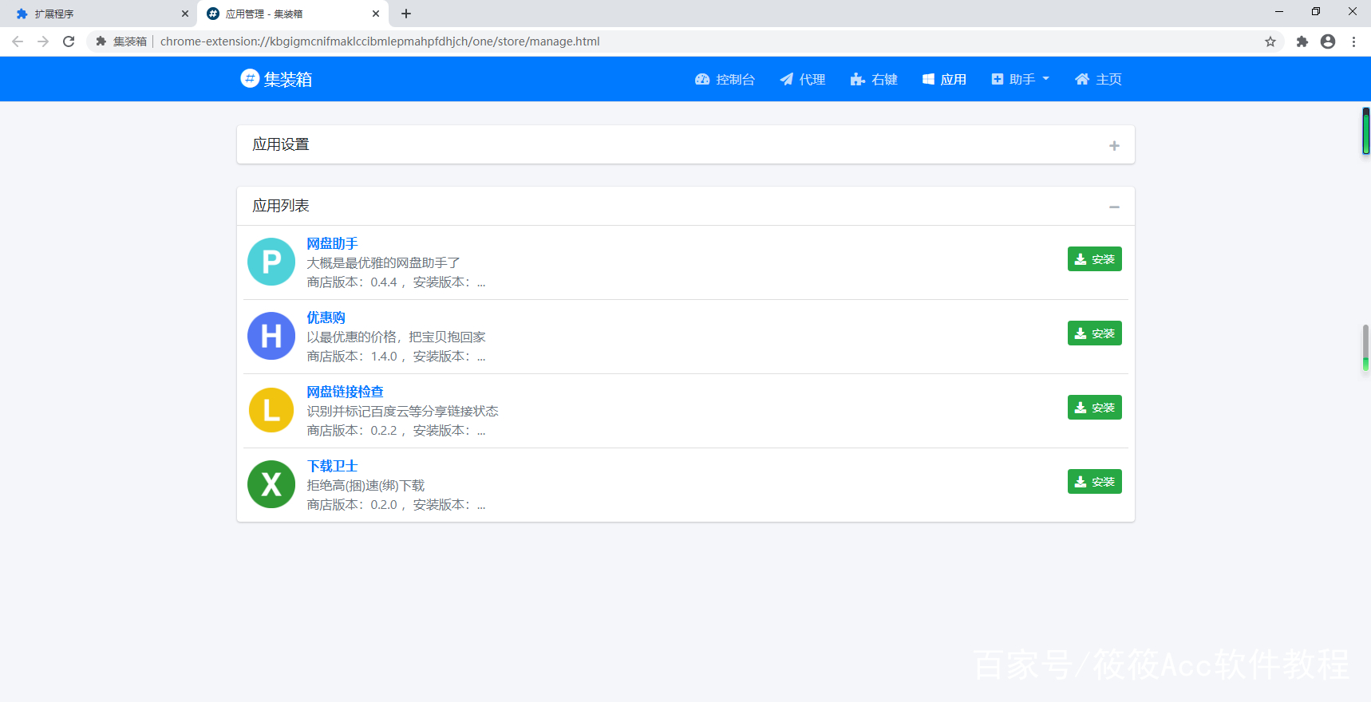The height and width of the screenshot is (702, 1371).
Task: Open the 控制台 dashboard nav item
Action: click(725, 79)
